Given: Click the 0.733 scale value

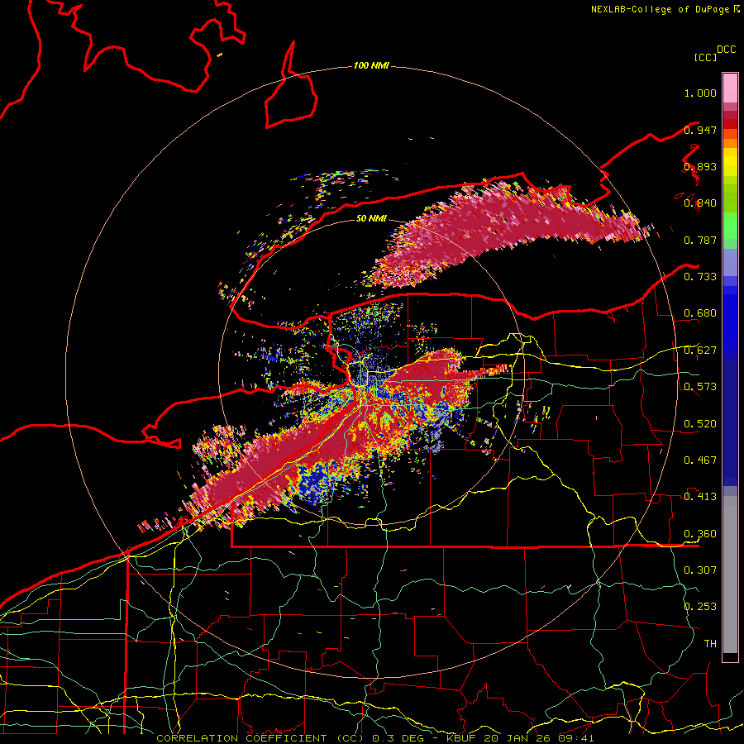Looking at the screenshot, I should coord(700,276).
